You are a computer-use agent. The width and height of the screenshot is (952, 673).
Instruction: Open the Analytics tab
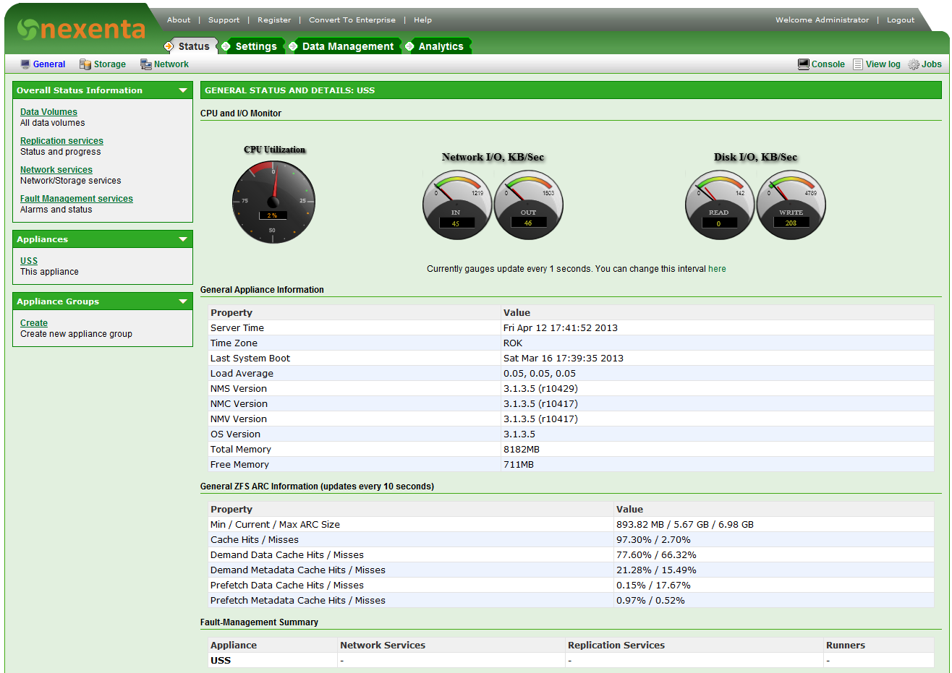click(x=441, y=46)
